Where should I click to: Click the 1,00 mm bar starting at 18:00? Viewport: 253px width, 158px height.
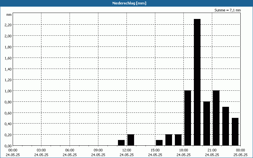click(x=188, y=118)
